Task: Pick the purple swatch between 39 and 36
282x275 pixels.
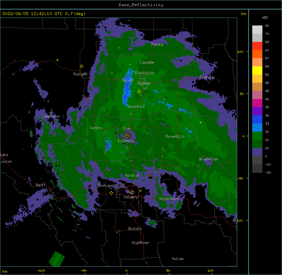Action: pos(257,111)
